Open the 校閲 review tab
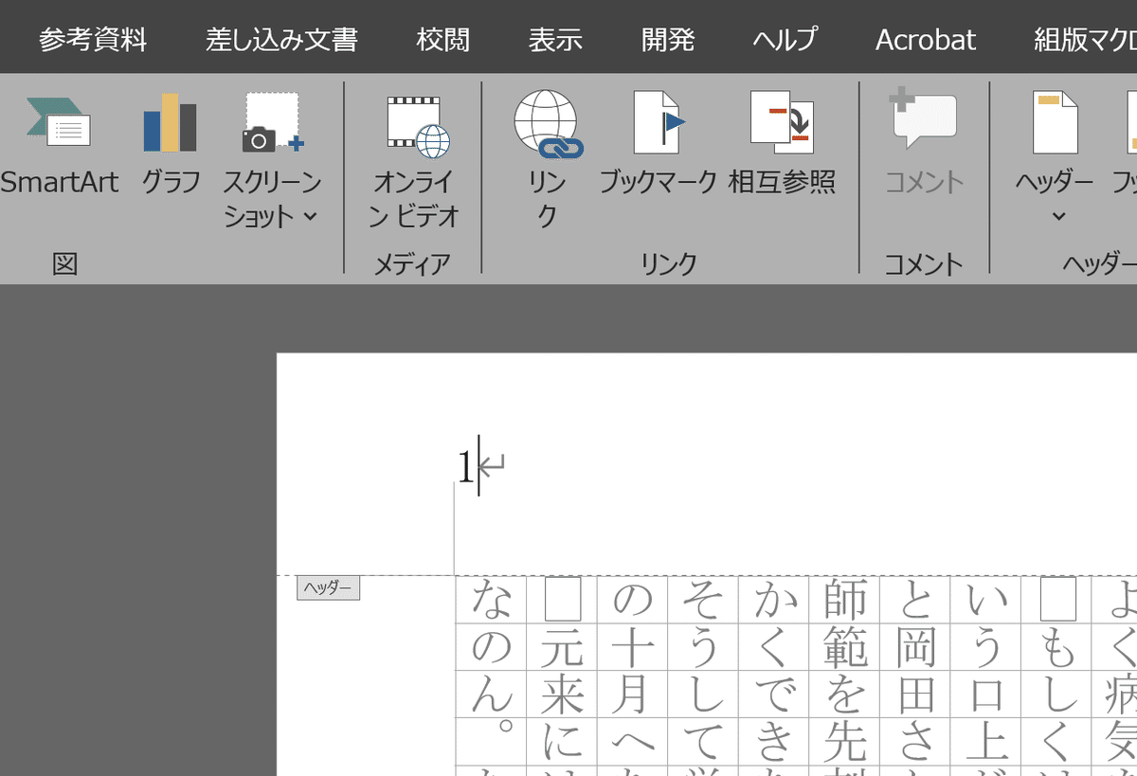This screenshot has height=776, width=1137. click(x=442, y=40)
